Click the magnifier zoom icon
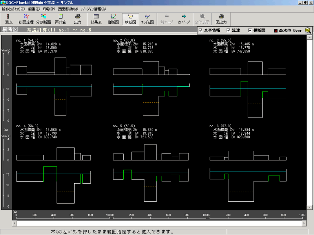Viewport: 314px width, 235px height. pyautogui.click(x=308, y=31)
